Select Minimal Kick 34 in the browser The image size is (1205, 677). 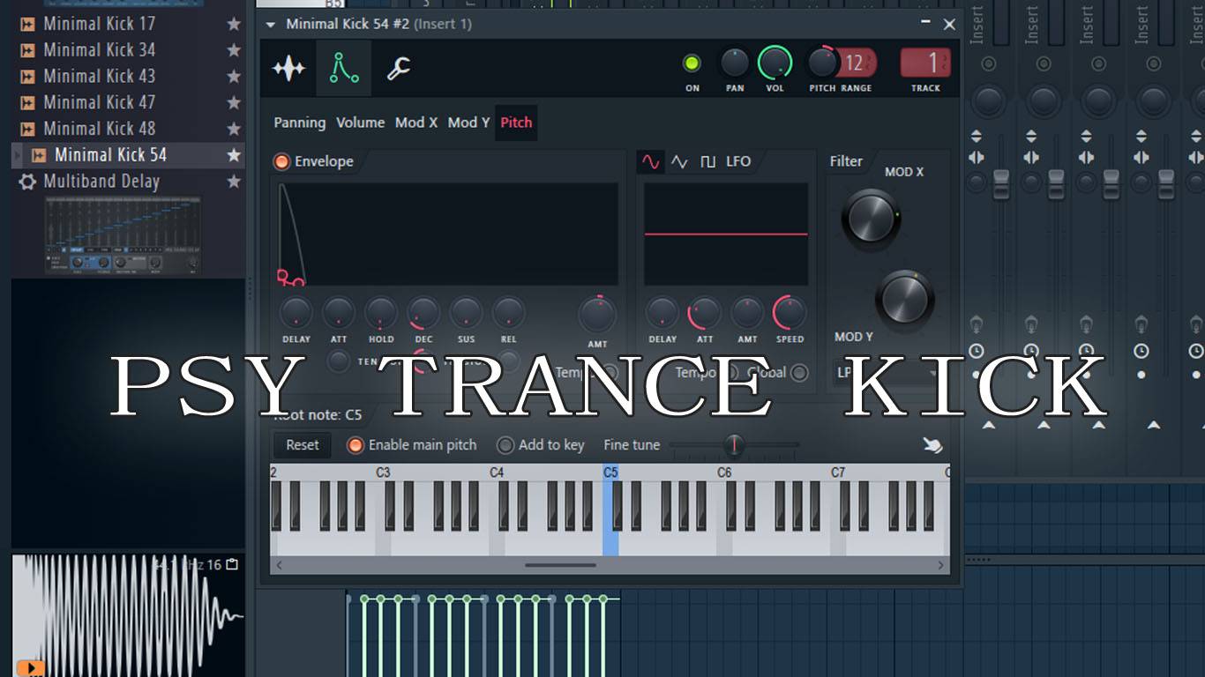[x=100, y=50]
